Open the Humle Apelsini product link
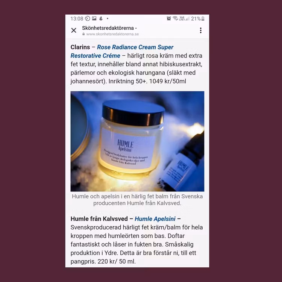This screenshot has width=282, height=282. tap(155, 219)
